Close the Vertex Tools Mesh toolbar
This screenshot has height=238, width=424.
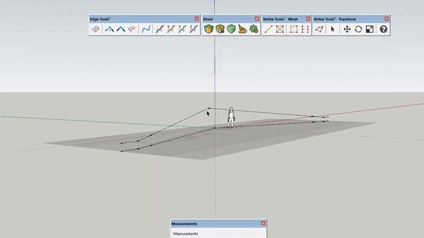point(307,19)
